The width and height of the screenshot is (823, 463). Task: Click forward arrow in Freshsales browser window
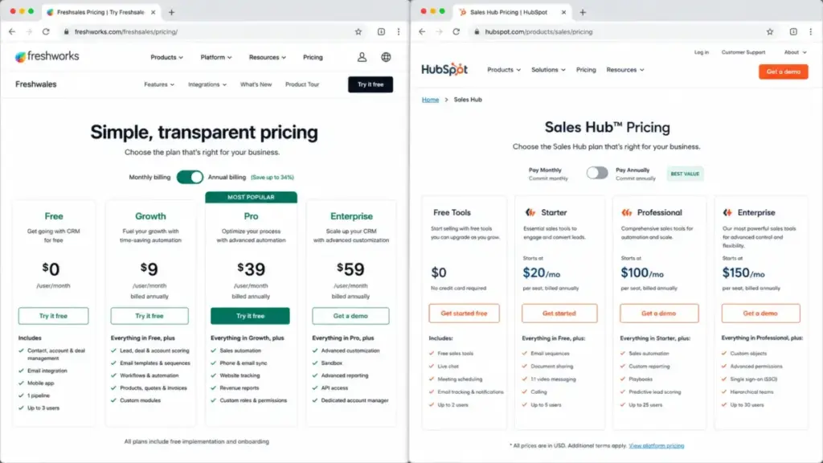pyautogui.click(x=29, y=31)
